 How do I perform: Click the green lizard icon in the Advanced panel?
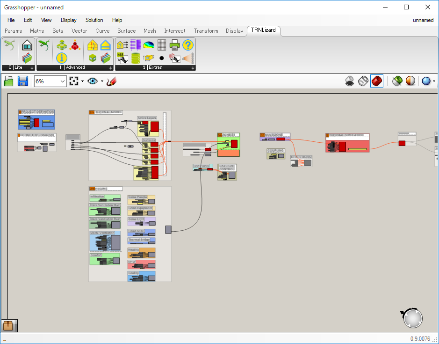(x=44, y=45)
